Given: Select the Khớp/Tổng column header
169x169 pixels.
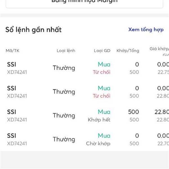Looking at the screenshot, I should pos(128,51).
